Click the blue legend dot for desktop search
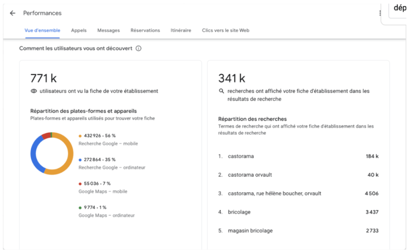The width and height of the screenshot is (409, 252). [x=80, y=160]
